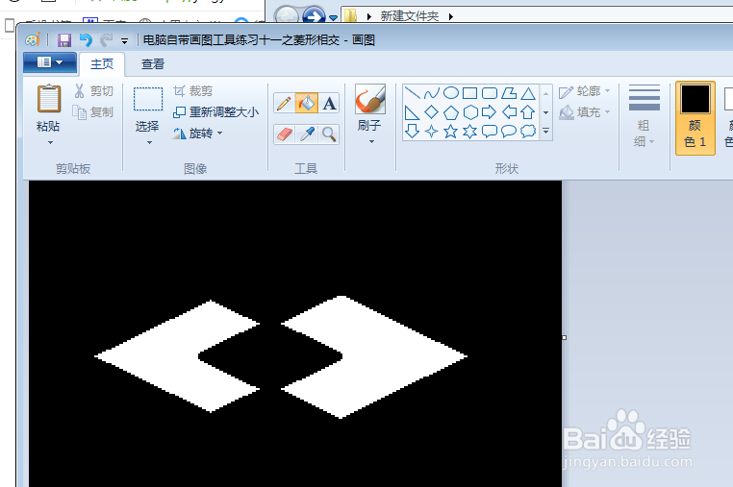The width and height of the screenshot is (733, 487).
Task: Click the 选择 selection rectangle button
Action: click(148, 99)
